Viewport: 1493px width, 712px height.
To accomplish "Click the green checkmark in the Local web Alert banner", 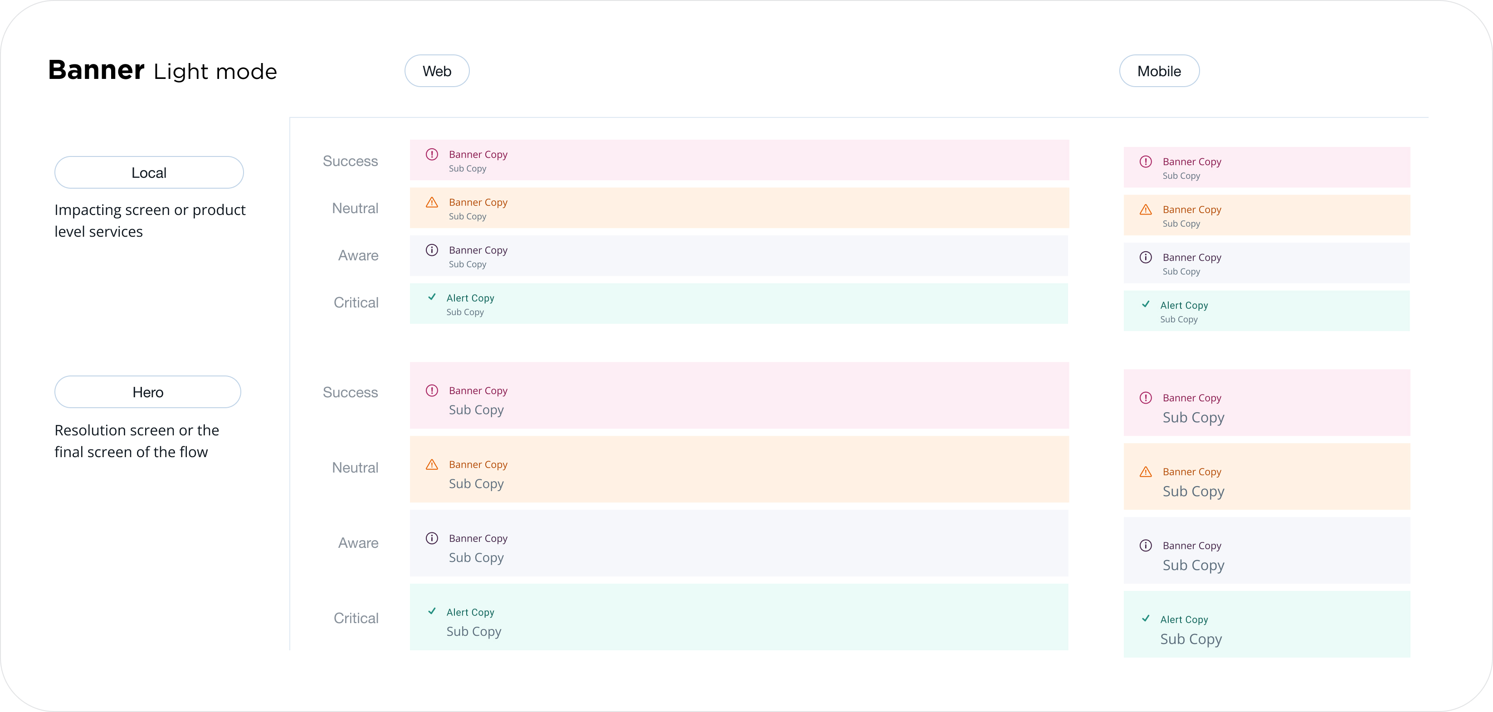I will click(432, 297).
